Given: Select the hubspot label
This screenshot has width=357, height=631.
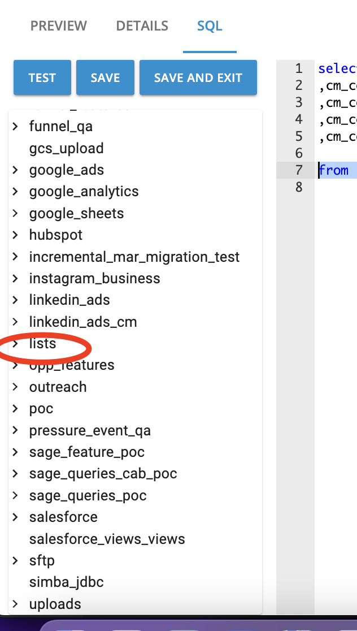Looking at the screenshot, I should [55, 235].
